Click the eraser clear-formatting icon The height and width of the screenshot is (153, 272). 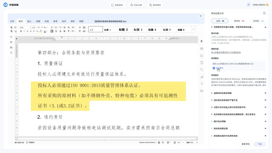tap(80, 27)
